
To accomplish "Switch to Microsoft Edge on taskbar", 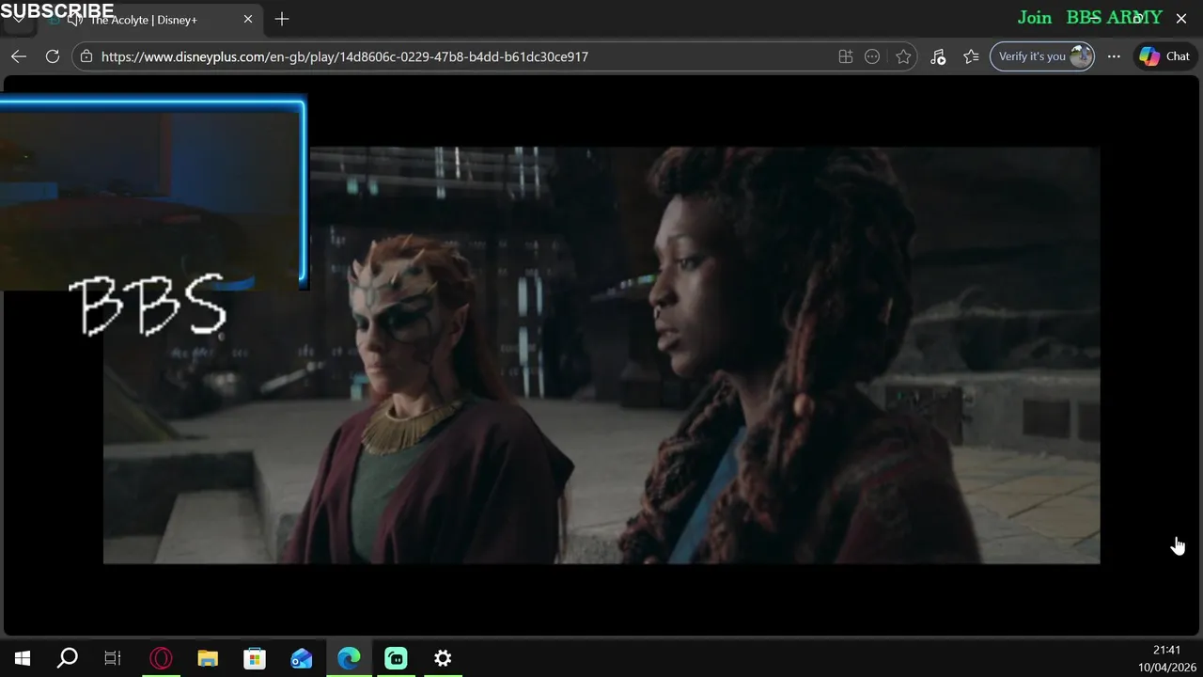I will click(349, 658).
